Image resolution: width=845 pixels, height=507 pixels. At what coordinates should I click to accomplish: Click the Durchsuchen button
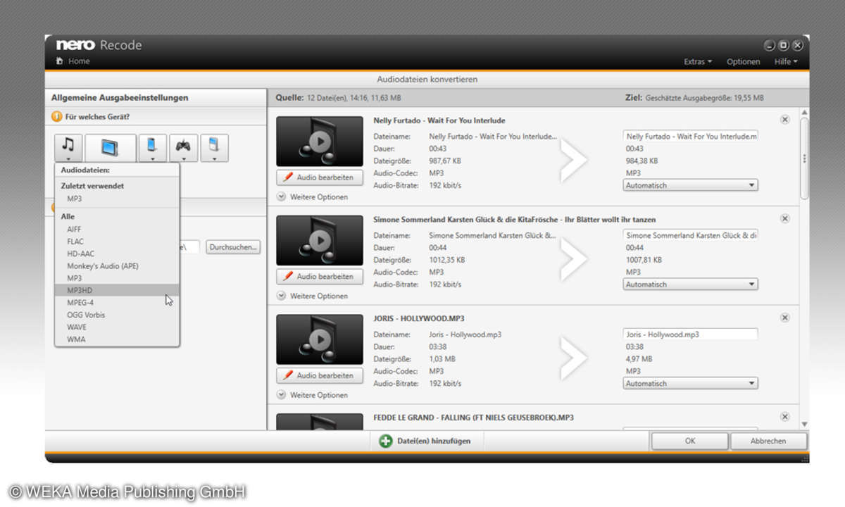click(x=234, y=247)
